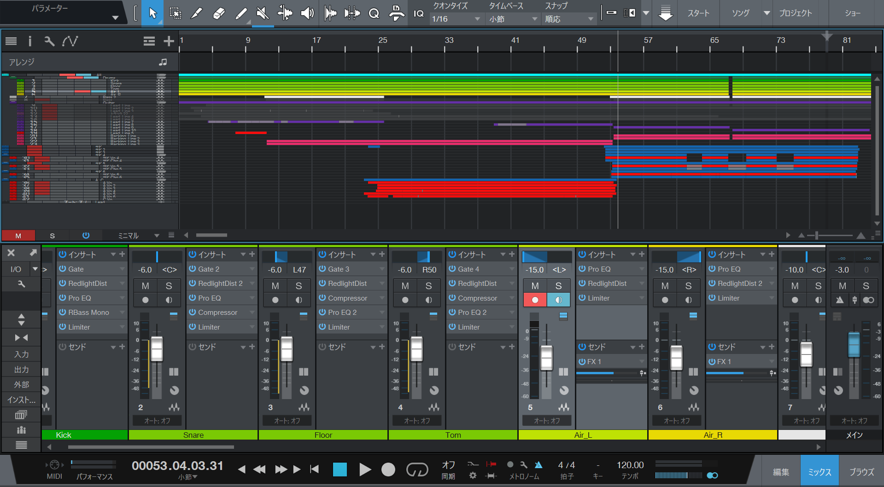This screenshot has height=487, width=884.
Task: Open the timebase dropdown showing 小節
Action: click(513, 18)
